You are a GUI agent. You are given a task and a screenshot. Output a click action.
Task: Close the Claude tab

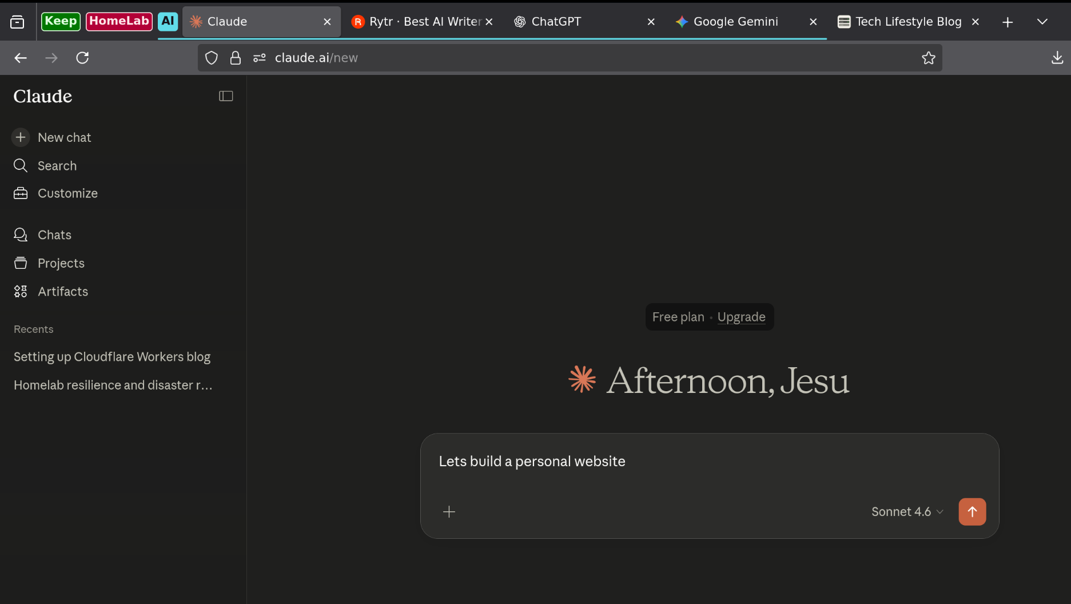tap(327, 22)
